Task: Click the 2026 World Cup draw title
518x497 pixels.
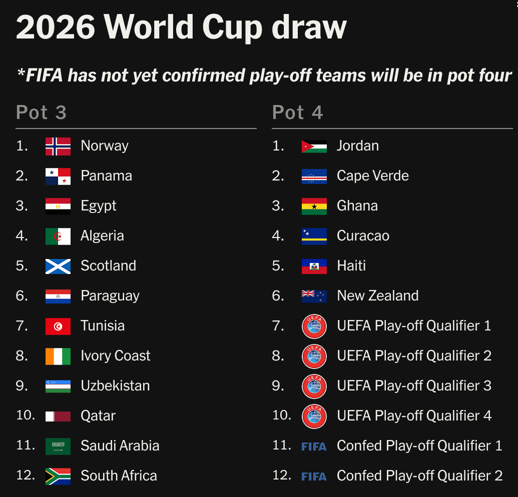Action: pyautogui.click(x=181, y=27)
